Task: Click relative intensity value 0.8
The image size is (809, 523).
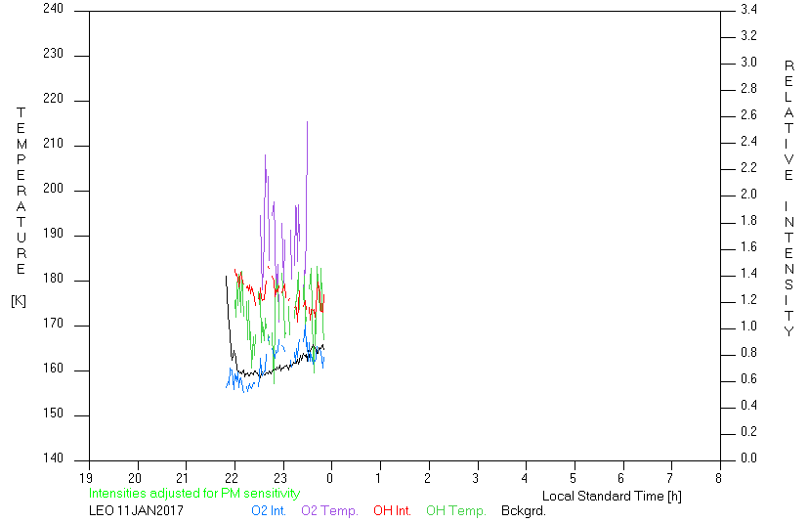Action: click(x=748, y=352)
